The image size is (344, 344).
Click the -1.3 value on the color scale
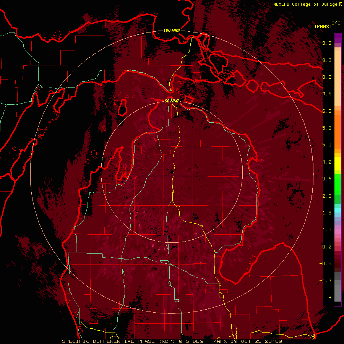pos(325,281)
